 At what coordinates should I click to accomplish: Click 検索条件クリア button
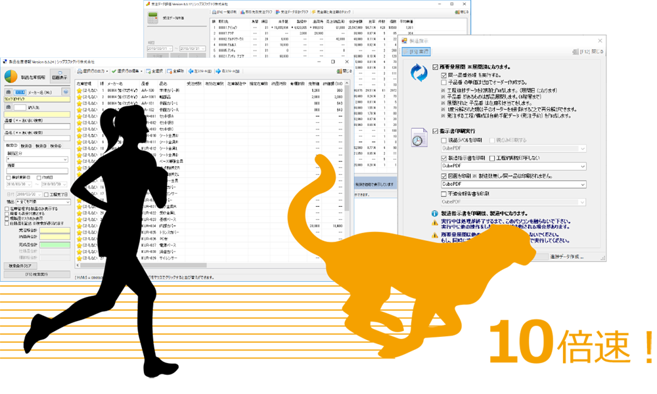(x=21, y=266)
